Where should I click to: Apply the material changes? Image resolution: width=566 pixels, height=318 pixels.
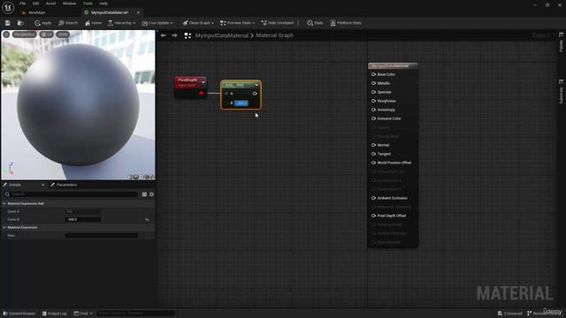point(43,23)
